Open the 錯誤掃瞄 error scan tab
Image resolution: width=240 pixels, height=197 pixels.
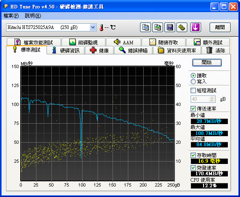tap(133, 50)
